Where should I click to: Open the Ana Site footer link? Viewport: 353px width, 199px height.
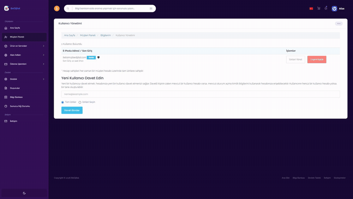pyautogui.click(x=286, y=178)
